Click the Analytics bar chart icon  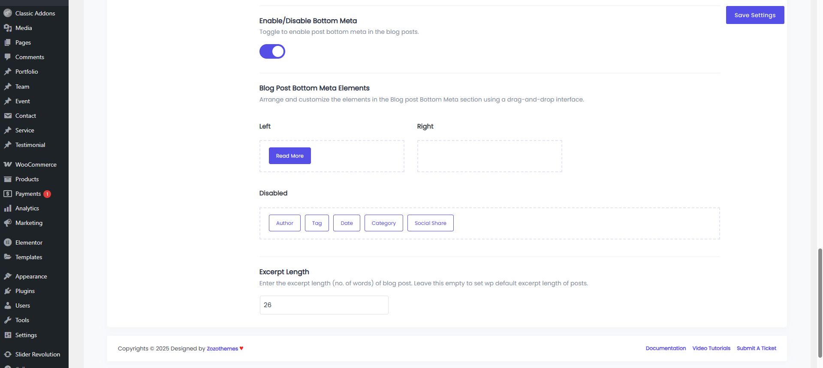[x=8, y=208]
